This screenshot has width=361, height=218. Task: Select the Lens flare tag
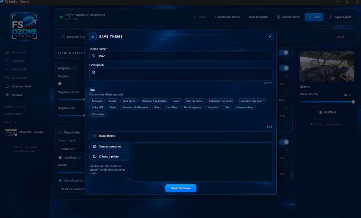(x=172, y=107)
